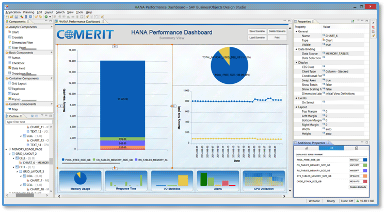Open the Planning menu
This screenshot has height=212, width=385.
[28, 12]
